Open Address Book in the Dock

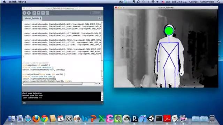[x=53, y=118]
